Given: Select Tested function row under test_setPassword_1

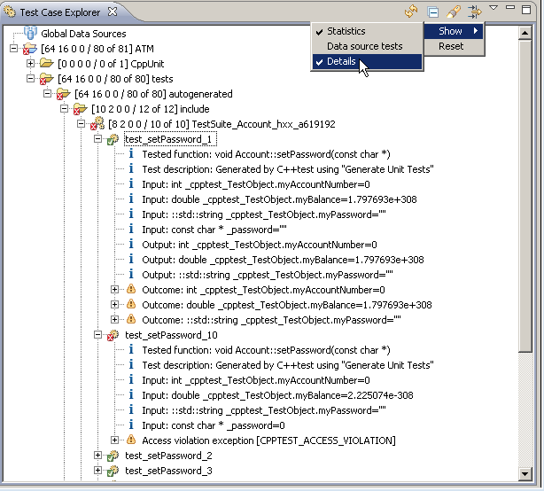Looking at the screenshot, I should click(x=266, y=154).
